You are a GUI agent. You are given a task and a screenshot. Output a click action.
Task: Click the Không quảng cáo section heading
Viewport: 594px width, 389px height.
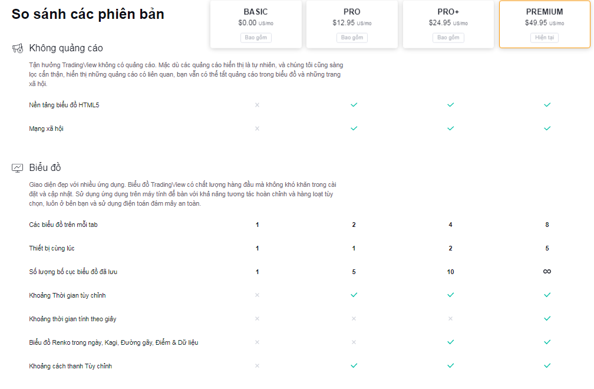click(x=66, y=48)
